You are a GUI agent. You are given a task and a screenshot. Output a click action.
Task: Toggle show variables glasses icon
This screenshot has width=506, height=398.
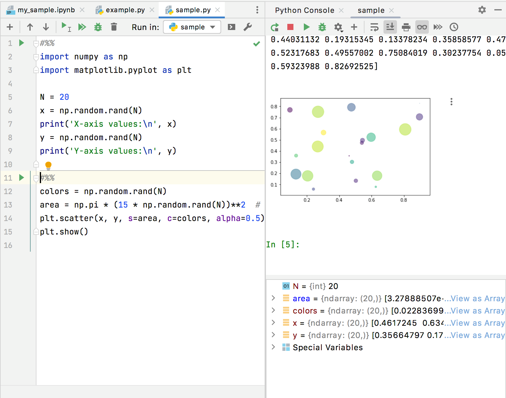pyautogui.click(x=422, y=27)
